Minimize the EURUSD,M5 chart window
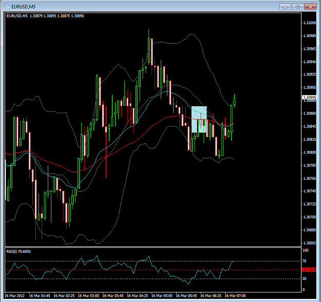The width and height of the screenshot is (321, 302). (x=285, y=7)
